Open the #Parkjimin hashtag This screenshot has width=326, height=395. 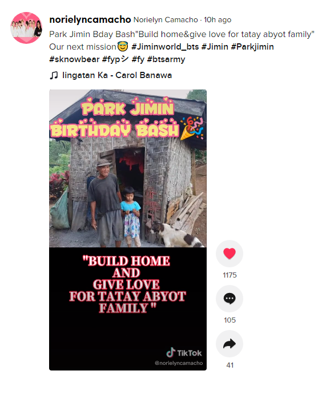tap(252, 47)
